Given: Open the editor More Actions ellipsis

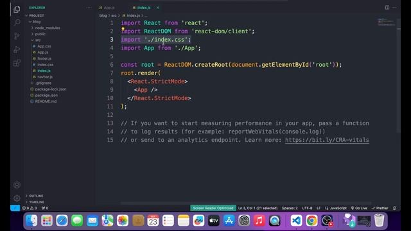Looking at the screenshot, I should 394,8.
